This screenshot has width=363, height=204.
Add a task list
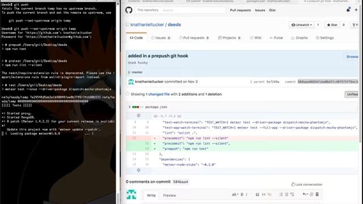pyautogui.click(x=292, y=194)
